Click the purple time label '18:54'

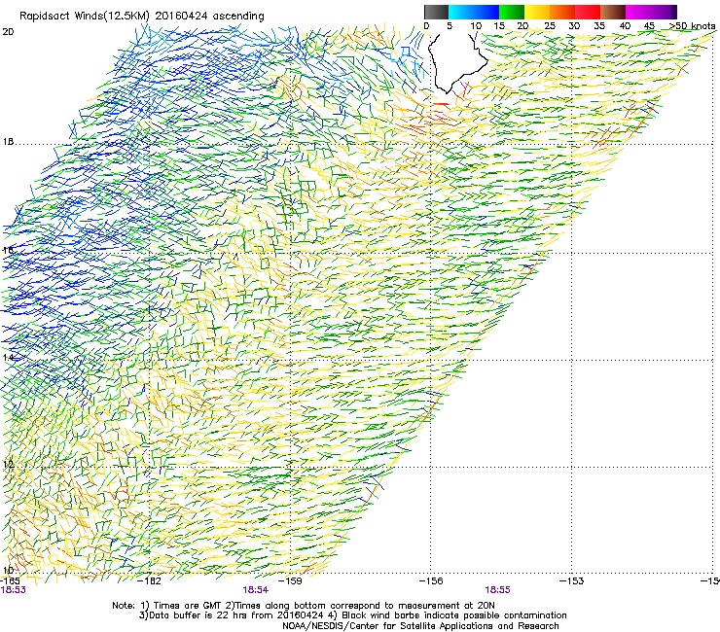coord(256,590)
